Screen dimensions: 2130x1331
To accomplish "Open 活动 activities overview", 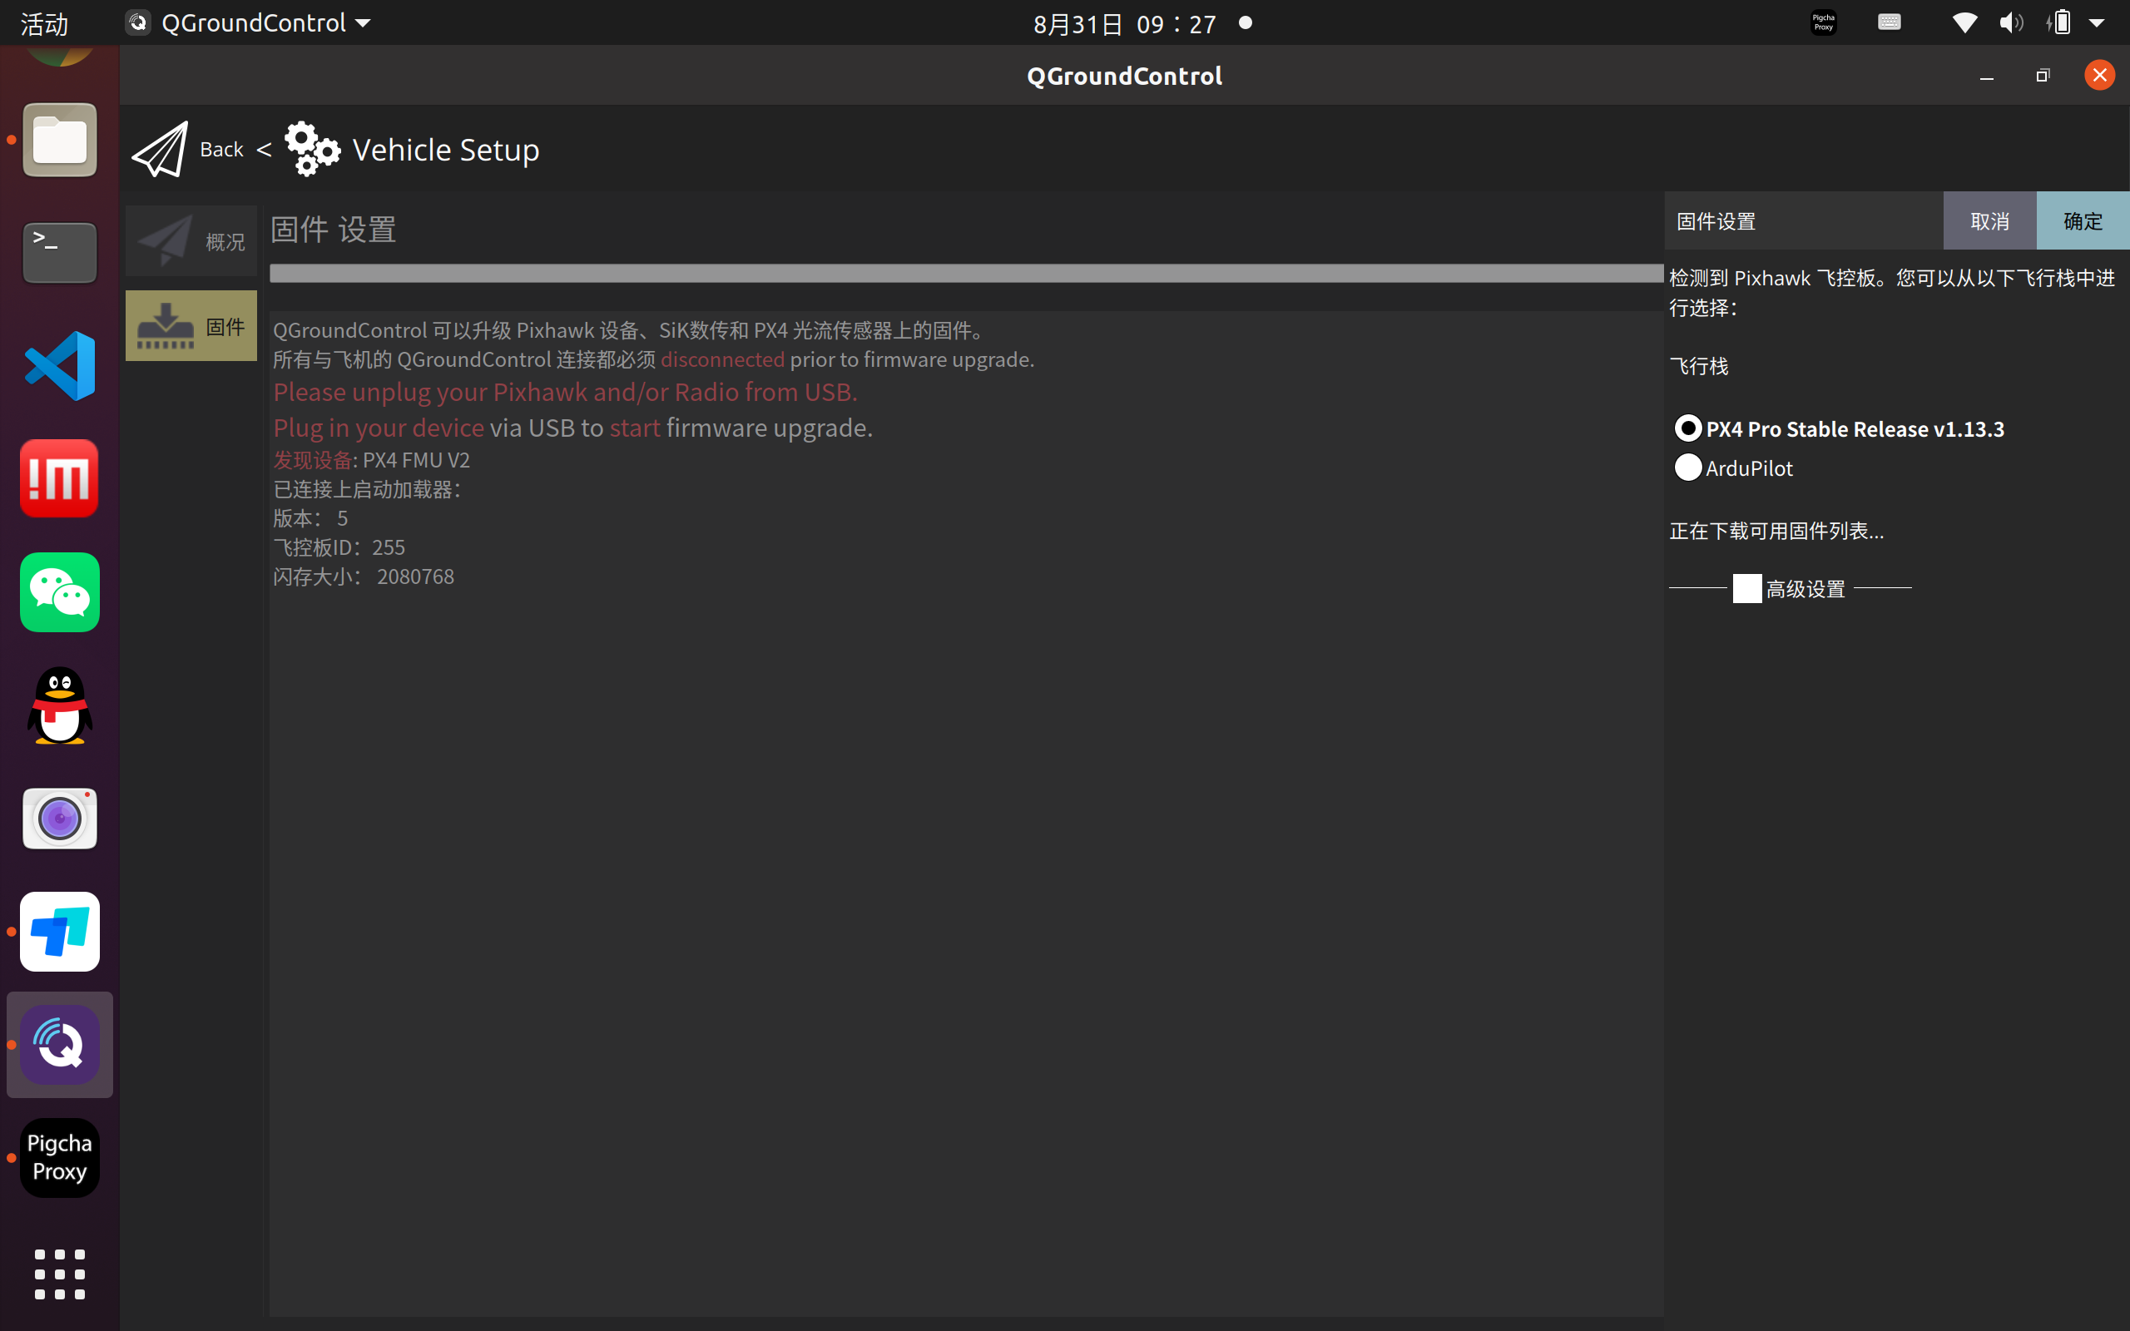I will click(x=44, y=24).
